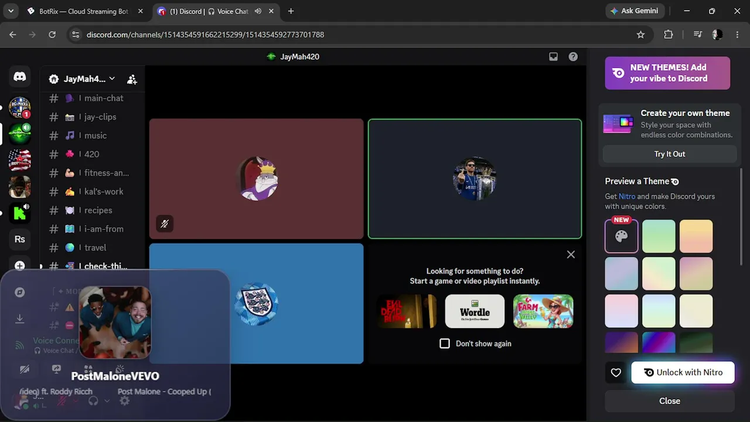This screenshot has width=750, height=422.
Task: Click the share your screen icon
Action: 56,369
